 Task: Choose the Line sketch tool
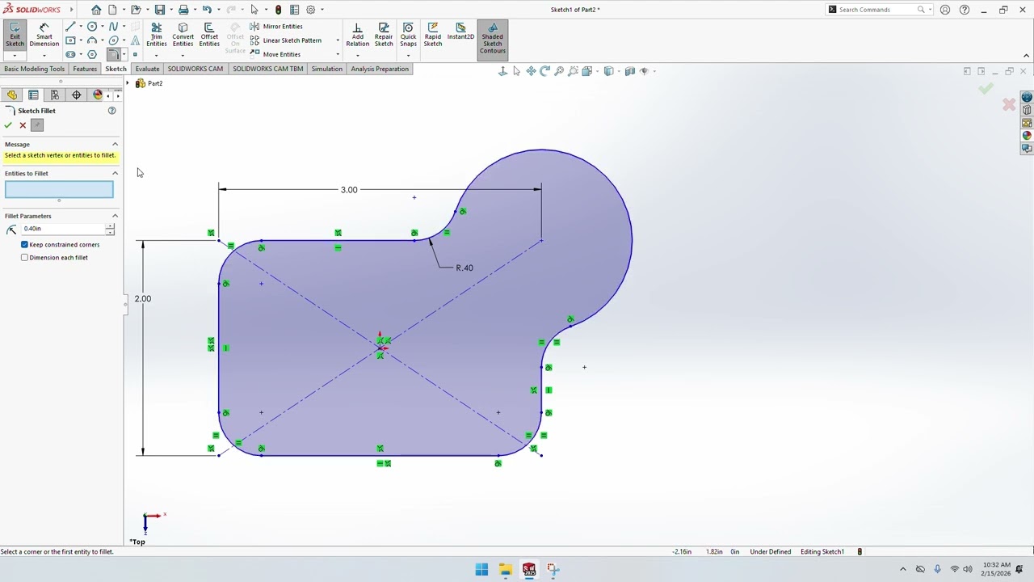click(x=70, y=27)
